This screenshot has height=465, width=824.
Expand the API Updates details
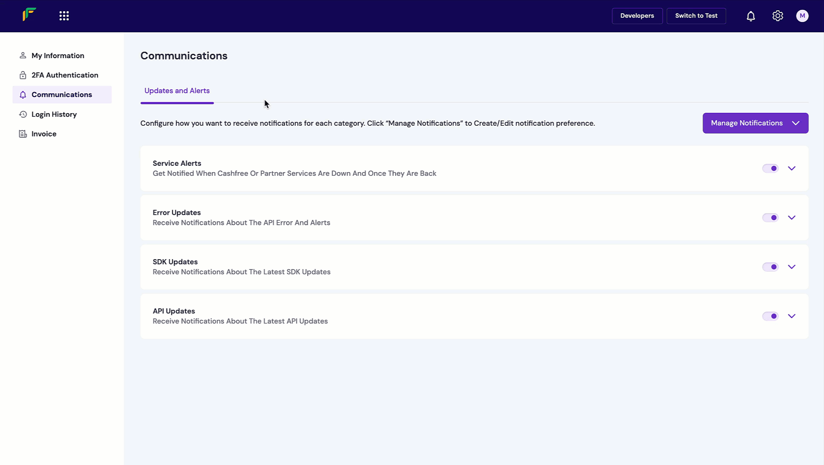pyautogui.click(x=792, y=316)
